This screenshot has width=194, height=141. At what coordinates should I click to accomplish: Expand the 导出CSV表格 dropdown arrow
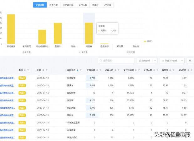coord(182,61)
